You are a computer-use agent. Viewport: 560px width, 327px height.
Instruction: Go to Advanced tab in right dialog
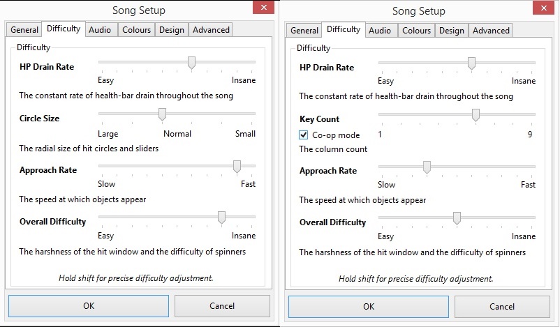(x=491, y=31)
